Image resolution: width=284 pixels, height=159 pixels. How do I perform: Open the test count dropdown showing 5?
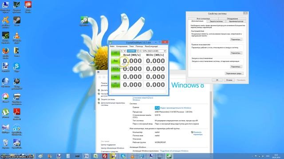(x=123, y=51)
